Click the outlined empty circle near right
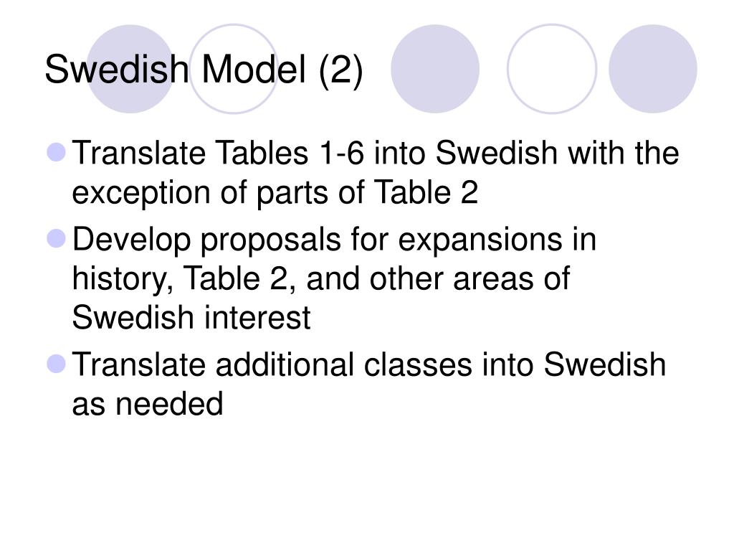 552,69
